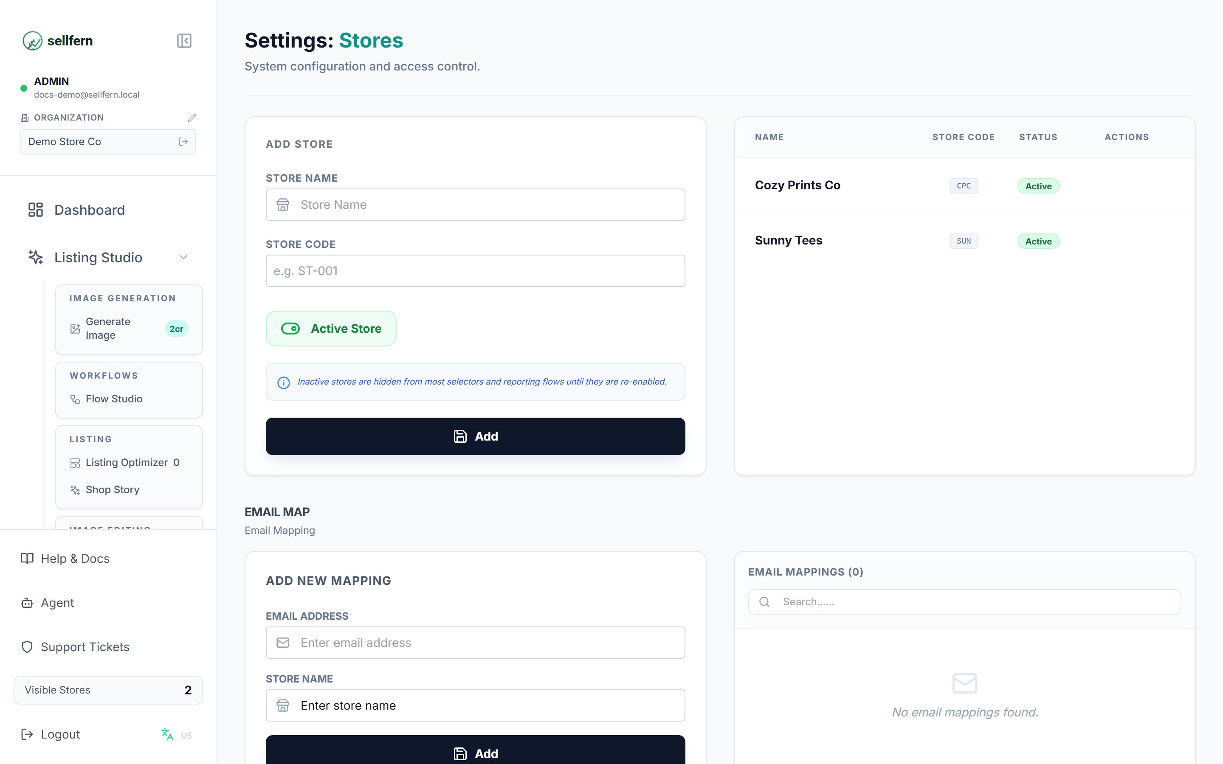The width and height of the screenshot is (1223, 764).
Task: Click the storefront icon in mapping store field
Action: tap(283, 705)
